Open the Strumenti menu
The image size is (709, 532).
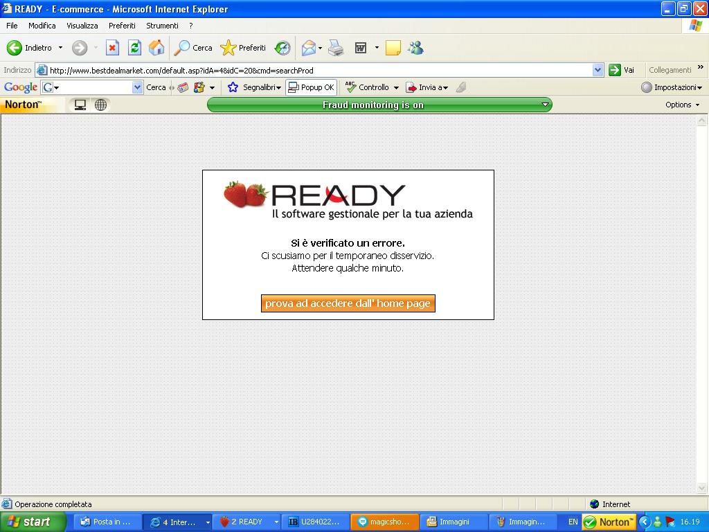(x=162, y=26)
